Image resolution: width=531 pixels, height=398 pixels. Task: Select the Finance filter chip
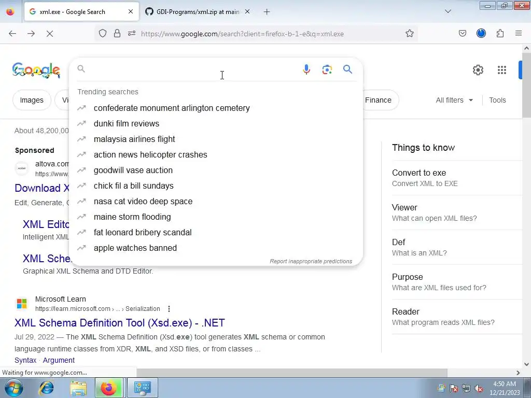pyautogui.click(x=378, y=100)
